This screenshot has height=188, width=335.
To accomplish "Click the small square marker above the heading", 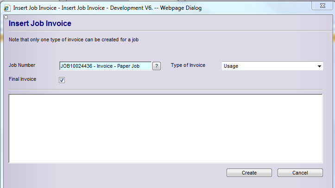I will tap(6, 17).
